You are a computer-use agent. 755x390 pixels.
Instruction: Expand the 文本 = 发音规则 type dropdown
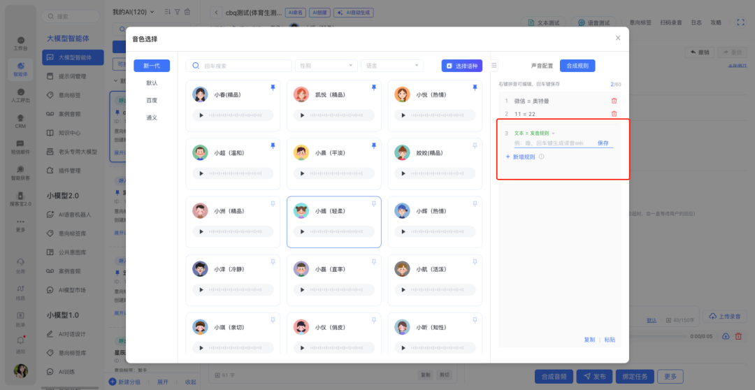point(553,133)
